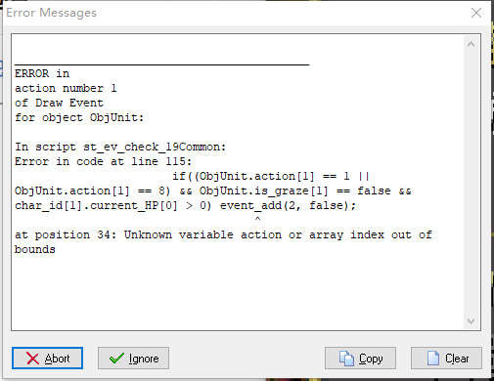Viewport: 494px width, 381px height.
Task: Click the scrollbar up arrow
Action: click(471, 44)
